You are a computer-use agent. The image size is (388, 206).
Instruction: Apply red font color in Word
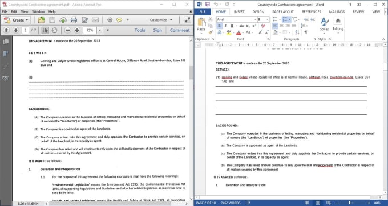239,32
